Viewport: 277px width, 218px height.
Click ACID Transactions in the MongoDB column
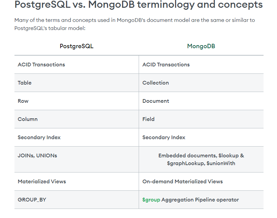166,65
